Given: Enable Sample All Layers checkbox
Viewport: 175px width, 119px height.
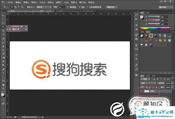Looking at the screenshot, I should pos(87,7).
